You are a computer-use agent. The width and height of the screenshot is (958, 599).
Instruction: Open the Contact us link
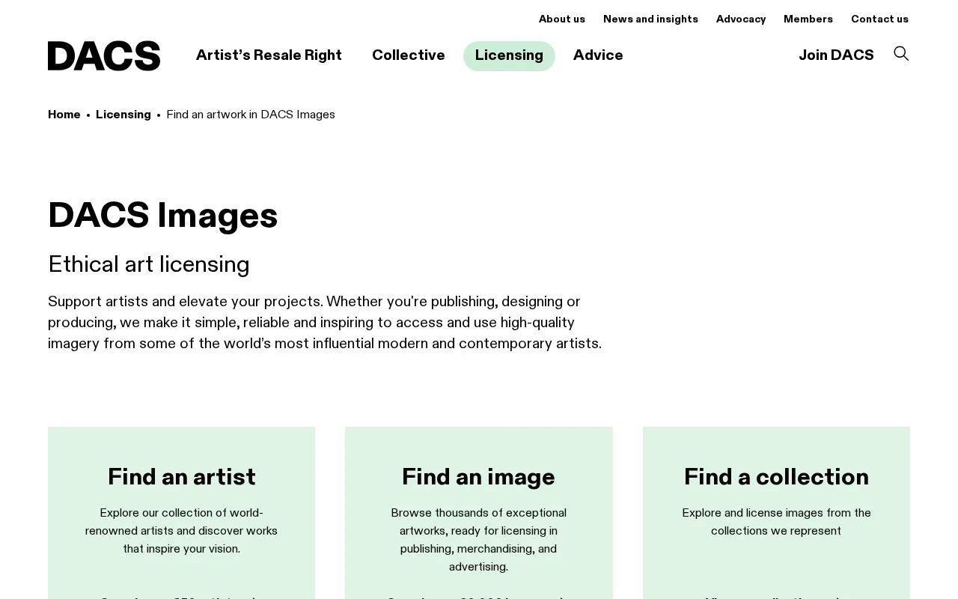(879, 19)
